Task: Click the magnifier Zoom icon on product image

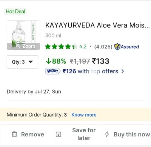Action: (18, 46)
